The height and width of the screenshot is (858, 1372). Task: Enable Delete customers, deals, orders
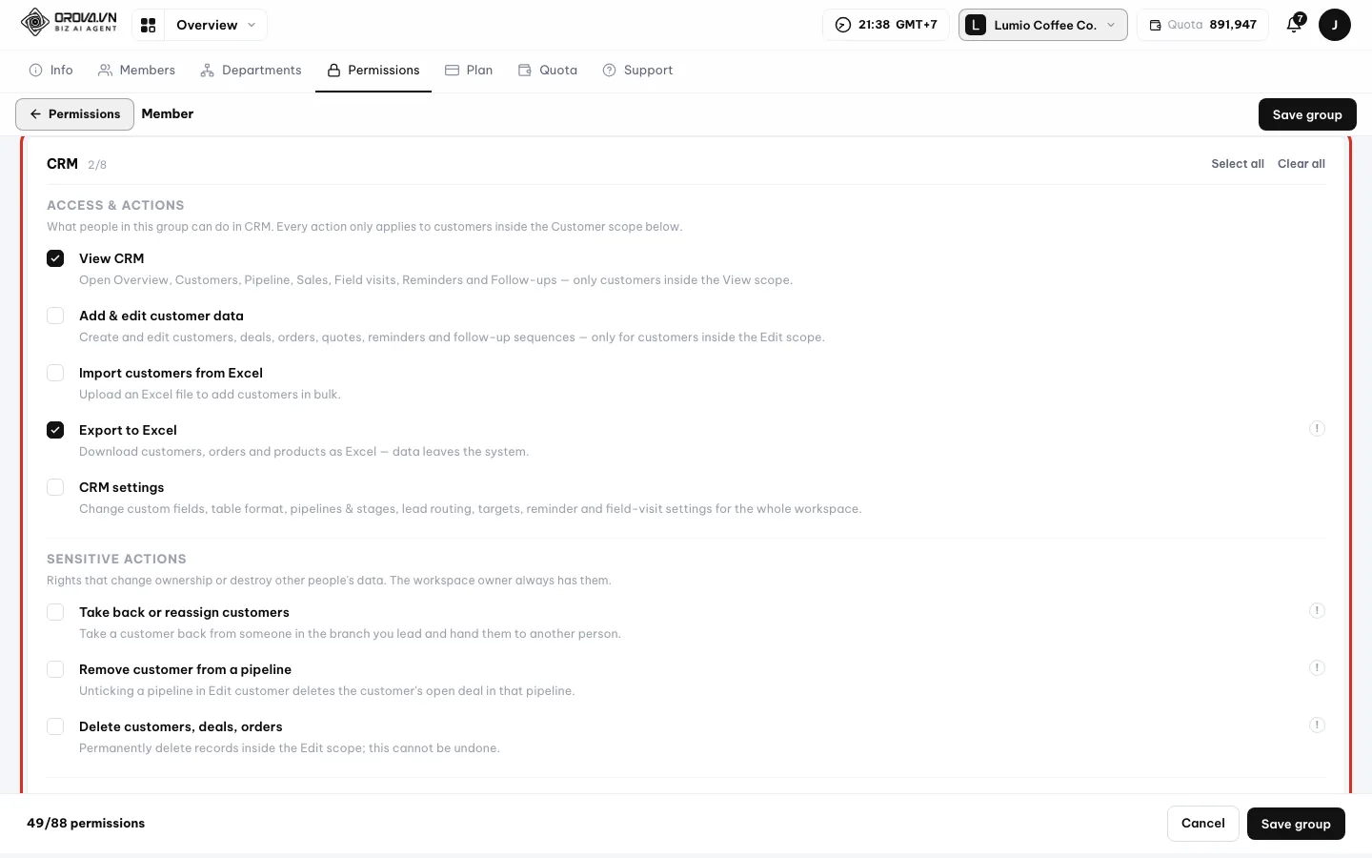coord(55,726)
